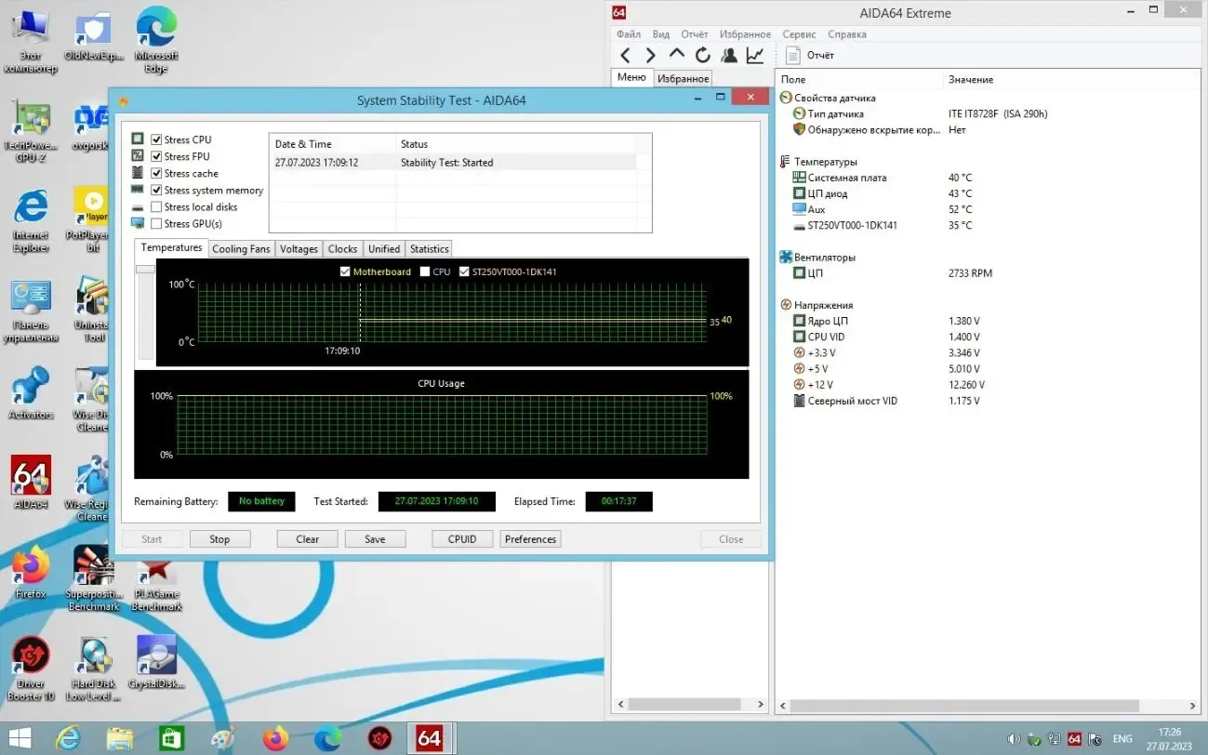Refresh sensor readings with the circular arrow icon
The height and width of the screenshot is (755, 1208).
click(702, 55)
